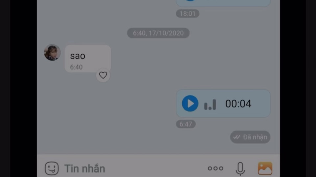
Task: Click the 00:04 duration text
Action: click(x=238, y=104)
